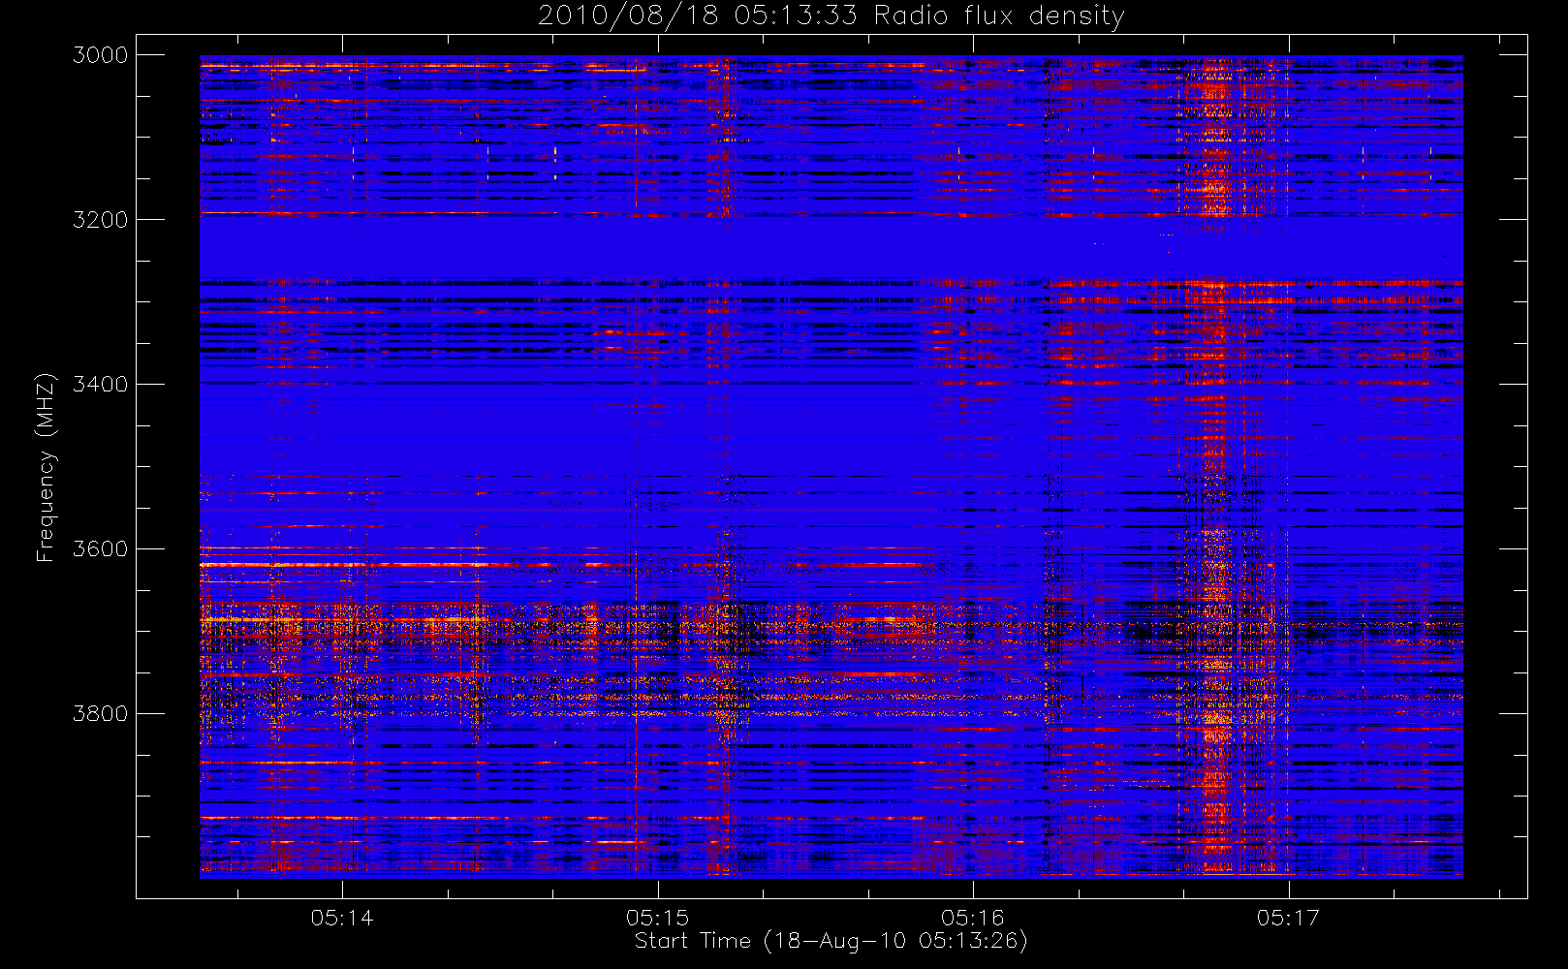Click the plot title '2010/08/18 05:13:33 Radio flux density'
Viewport: 1568px width, 969px height.
click(831, 16)
